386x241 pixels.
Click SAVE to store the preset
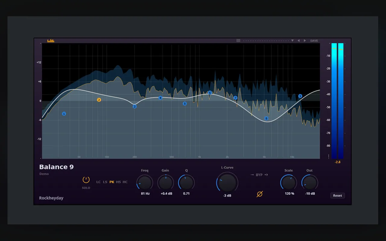pyautogui.click(x=314, y=41)
